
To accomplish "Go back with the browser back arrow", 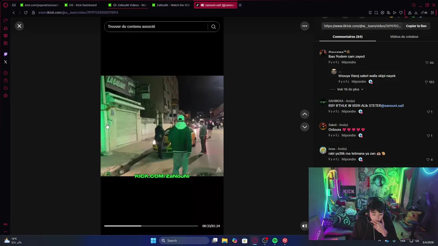I will pos(14,13).
